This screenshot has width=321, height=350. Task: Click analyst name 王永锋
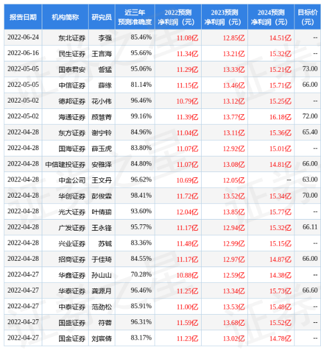tap(101, 228)
